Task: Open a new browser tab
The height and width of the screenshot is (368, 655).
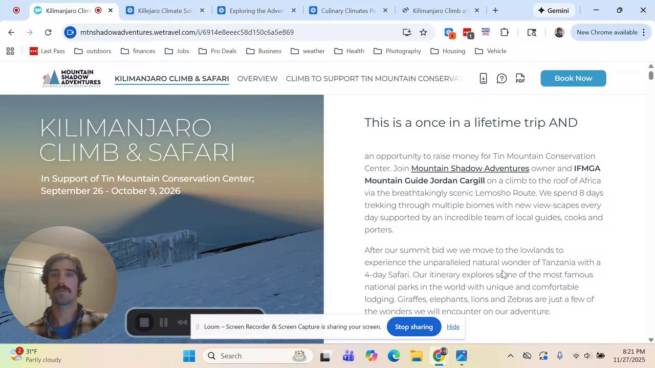Action: 495,10
